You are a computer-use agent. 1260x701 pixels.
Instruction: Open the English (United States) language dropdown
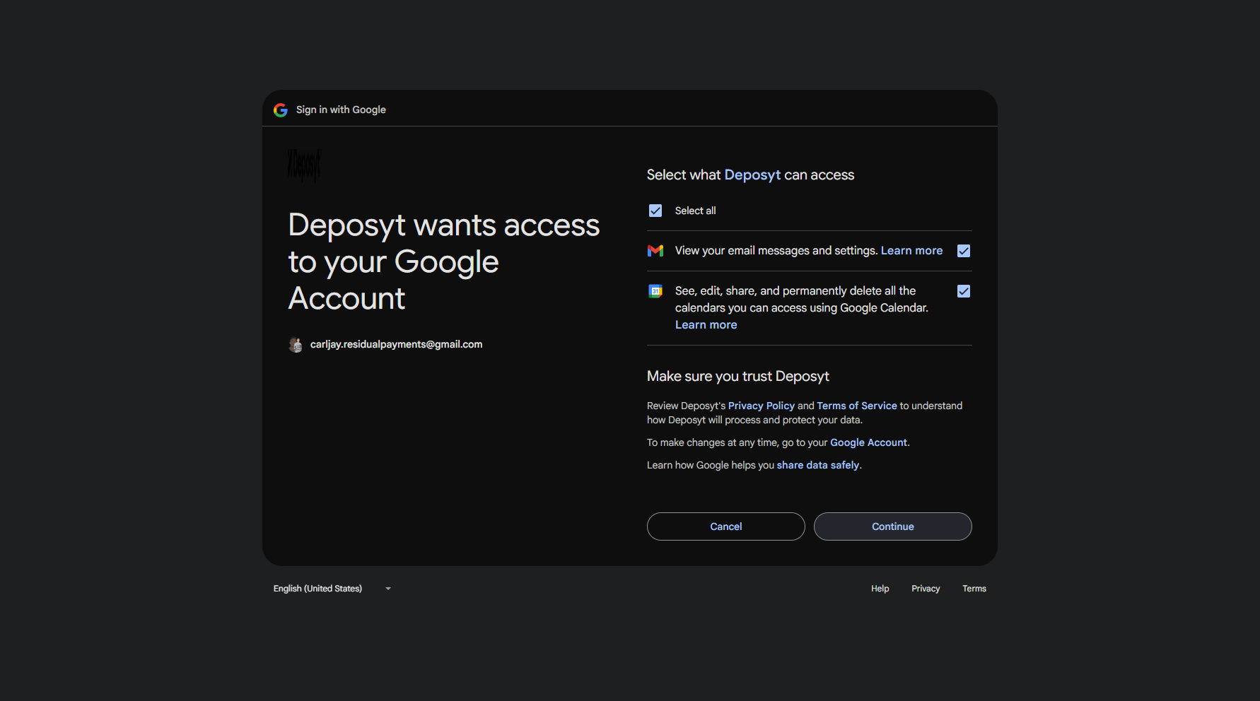click(332, 589)
